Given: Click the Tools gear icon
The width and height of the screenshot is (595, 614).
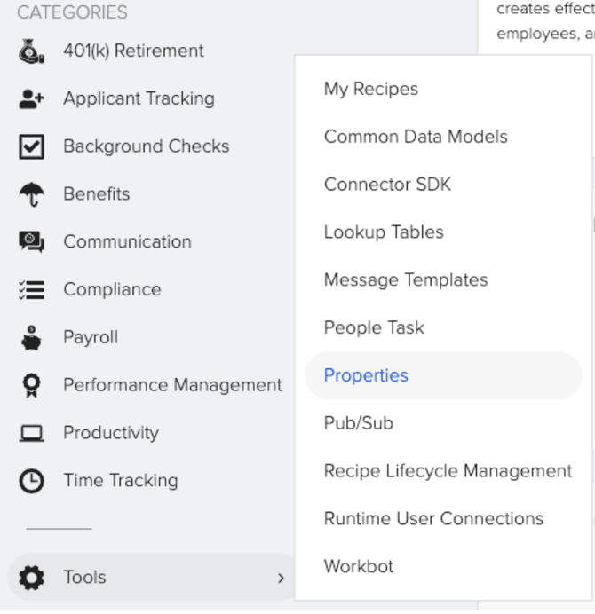Looking at the screenshot, I should tap(31, 578).
